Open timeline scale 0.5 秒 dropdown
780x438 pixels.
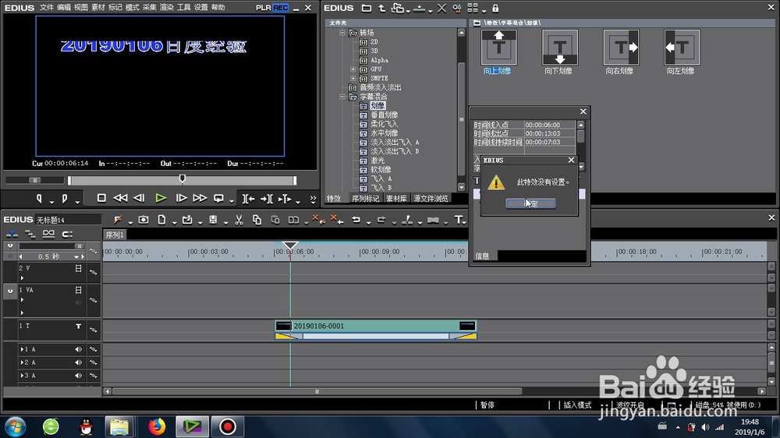[76, 256]
